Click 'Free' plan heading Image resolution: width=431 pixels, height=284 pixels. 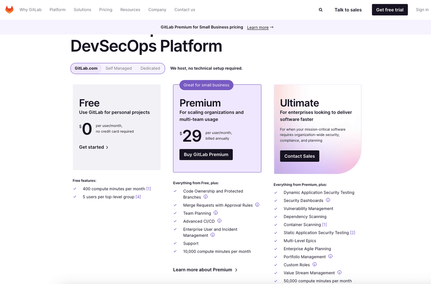click(89, 103)
